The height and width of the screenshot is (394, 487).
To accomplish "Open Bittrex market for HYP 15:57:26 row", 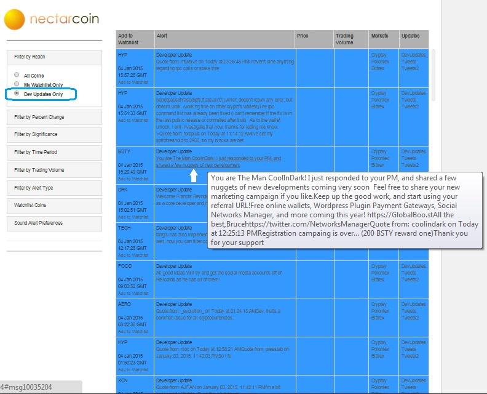I will point(378,68).
